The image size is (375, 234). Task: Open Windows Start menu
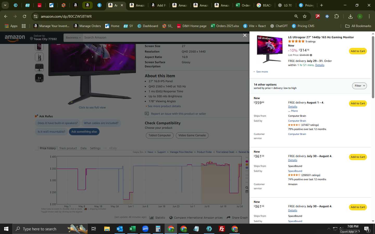coord(6,229)
